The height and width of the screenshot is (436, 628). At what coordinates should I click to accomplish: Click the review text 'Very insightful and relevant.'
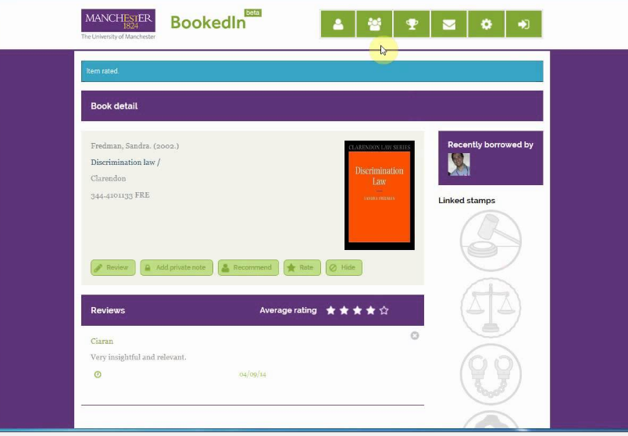(138, 357)
